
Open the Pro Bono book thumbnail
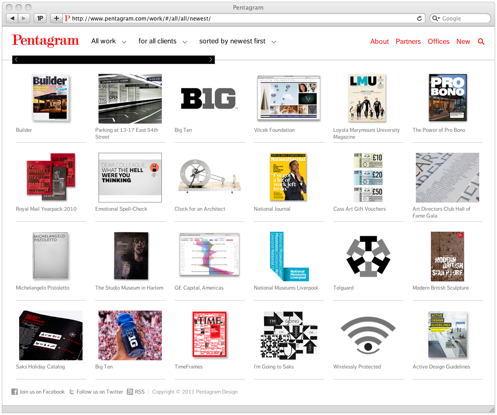(448, 98)
